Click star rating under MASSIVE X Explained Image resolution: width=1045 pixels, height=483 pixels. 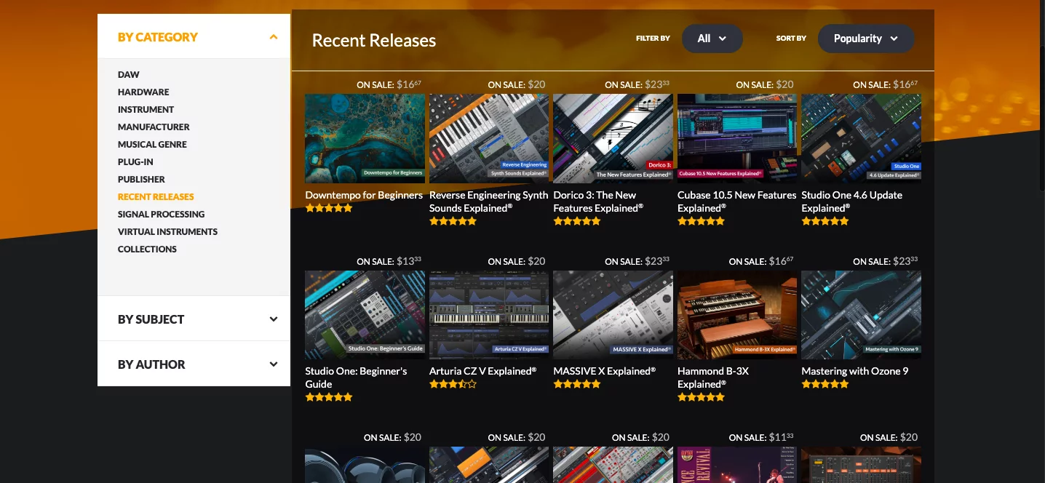(577, 384)
